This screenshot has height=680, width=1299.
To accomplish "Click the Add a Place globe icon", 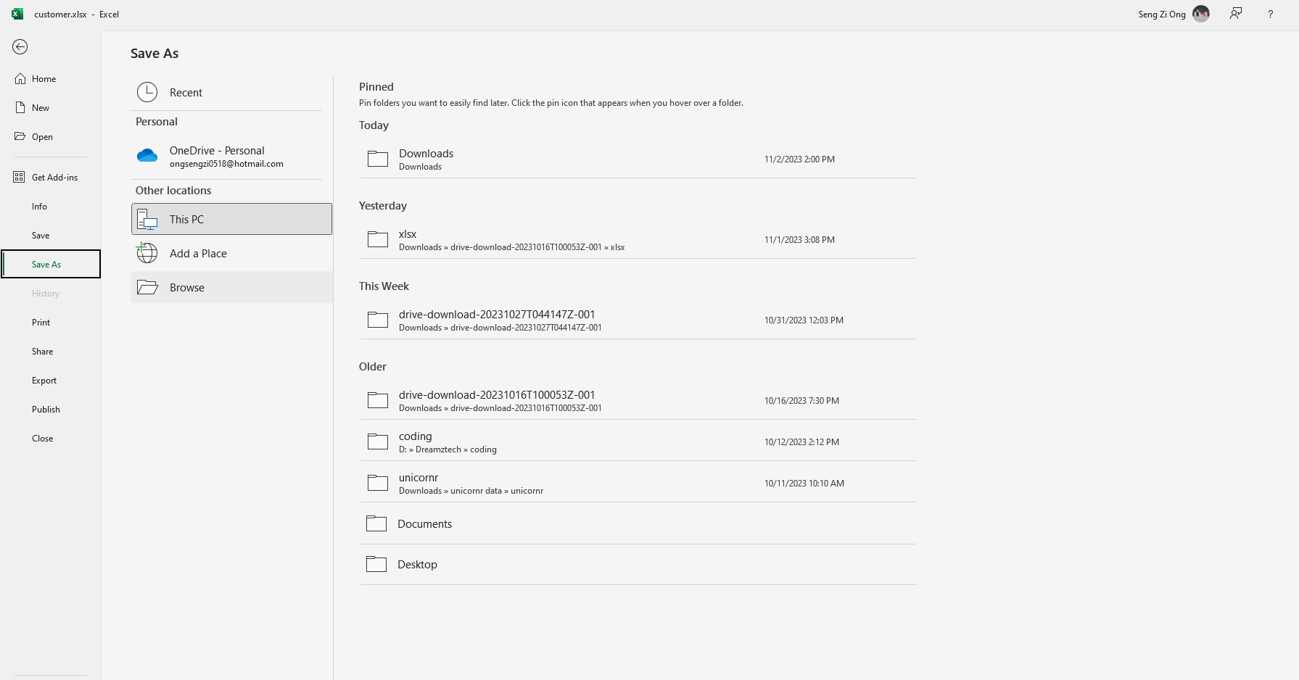I will tap(147, 253).
